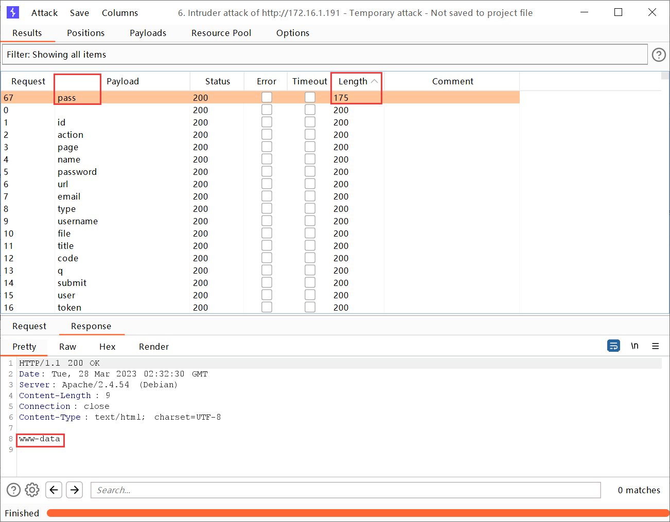Screen dimensions: 670x522
Task: Switch to Hex response view
Action: tap(108, 347)
